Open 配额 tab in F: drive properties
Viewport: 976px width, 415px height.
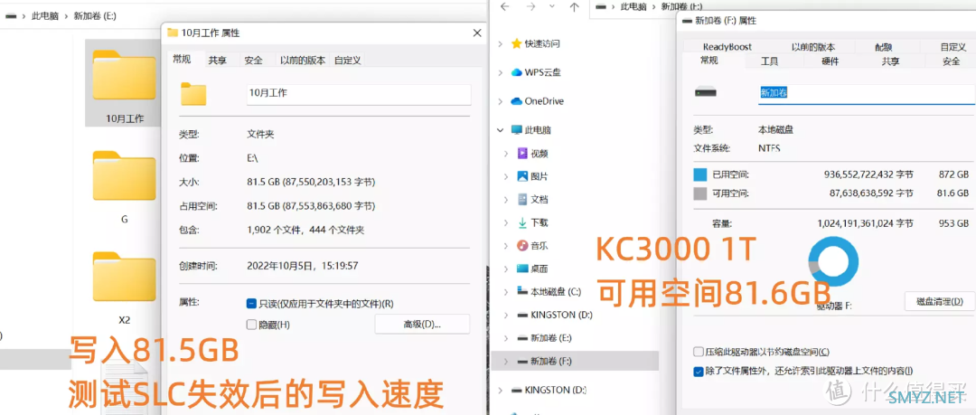[x=883, y=47]
